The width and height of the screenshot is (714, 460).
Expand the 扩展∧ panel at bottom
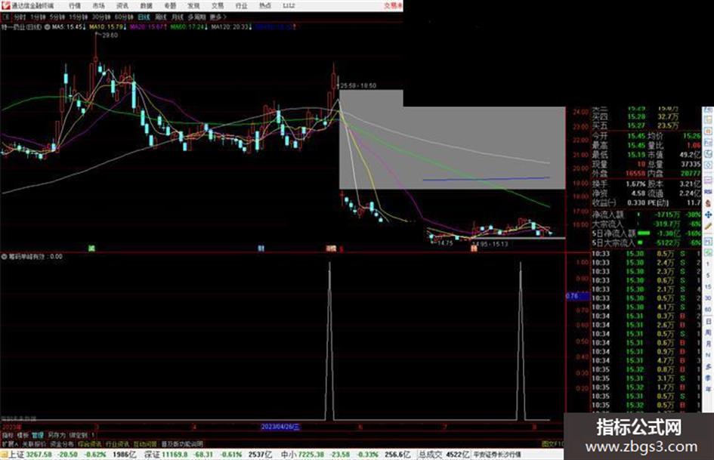pyautogui.click(x=9, y=443)
